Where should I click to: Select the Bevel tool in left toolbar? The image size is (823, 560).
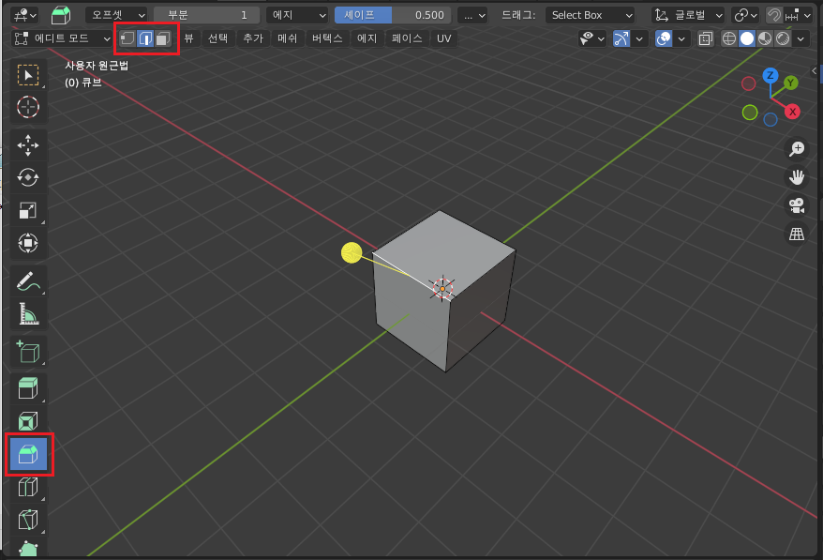pos(28,454)
